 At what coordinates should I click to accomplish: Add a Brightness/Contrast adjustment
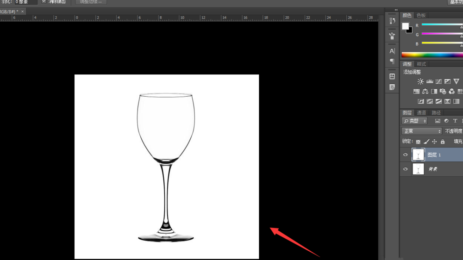click(x=420, y=81)
